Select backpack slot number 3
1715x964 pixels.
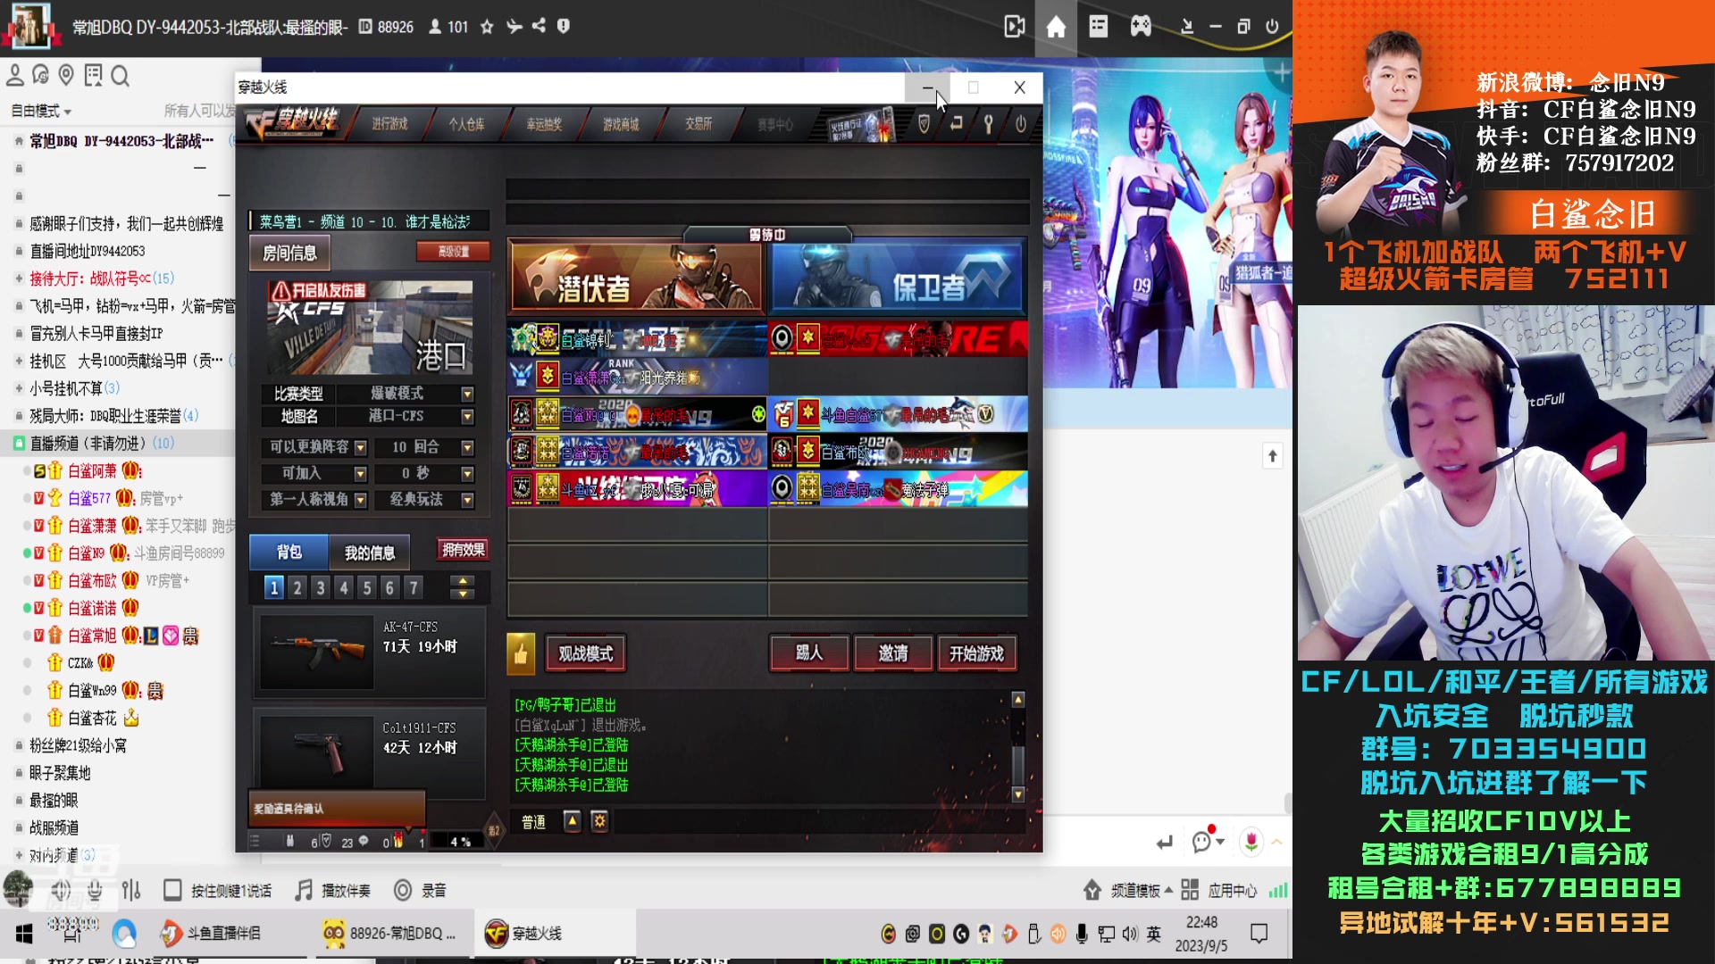click(x=320, y=587)
